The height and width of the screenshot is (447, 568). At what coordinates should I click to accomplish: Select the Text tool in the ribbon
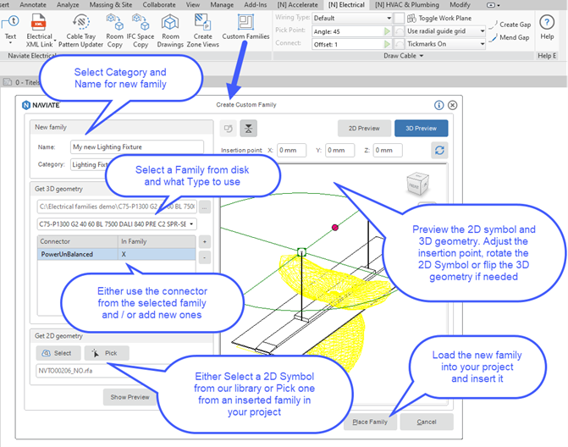pos(10,27)
